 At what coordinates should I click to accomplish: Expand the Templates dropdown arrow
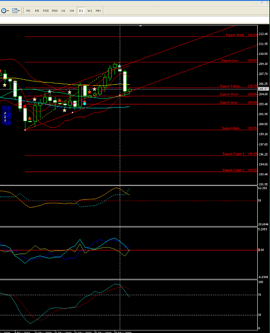(19, 11)
